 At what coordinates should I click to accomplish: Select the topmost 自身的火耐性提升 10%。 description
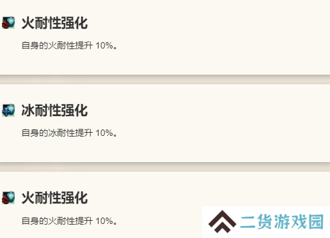pos(70,45)
